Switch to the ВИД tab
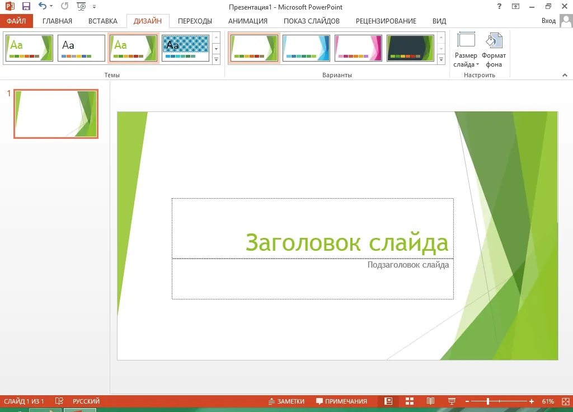The image size is (573, 412). click(439, 21)
